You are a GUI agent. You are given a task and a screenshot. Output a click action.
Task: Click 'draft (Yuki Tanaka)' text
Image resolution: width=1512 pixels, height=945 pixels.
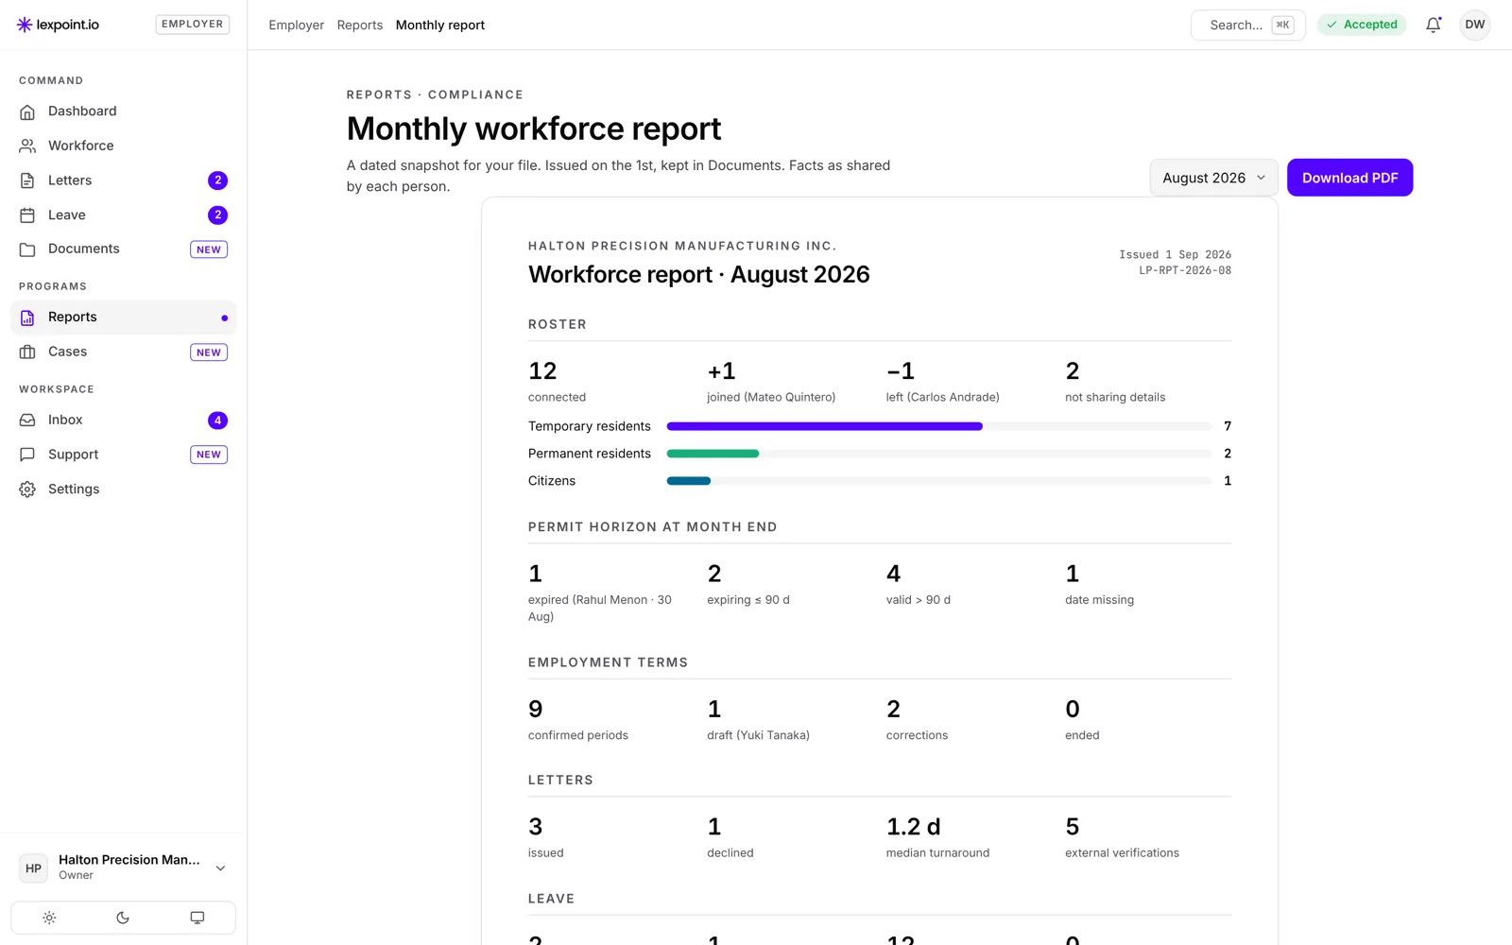758,735
